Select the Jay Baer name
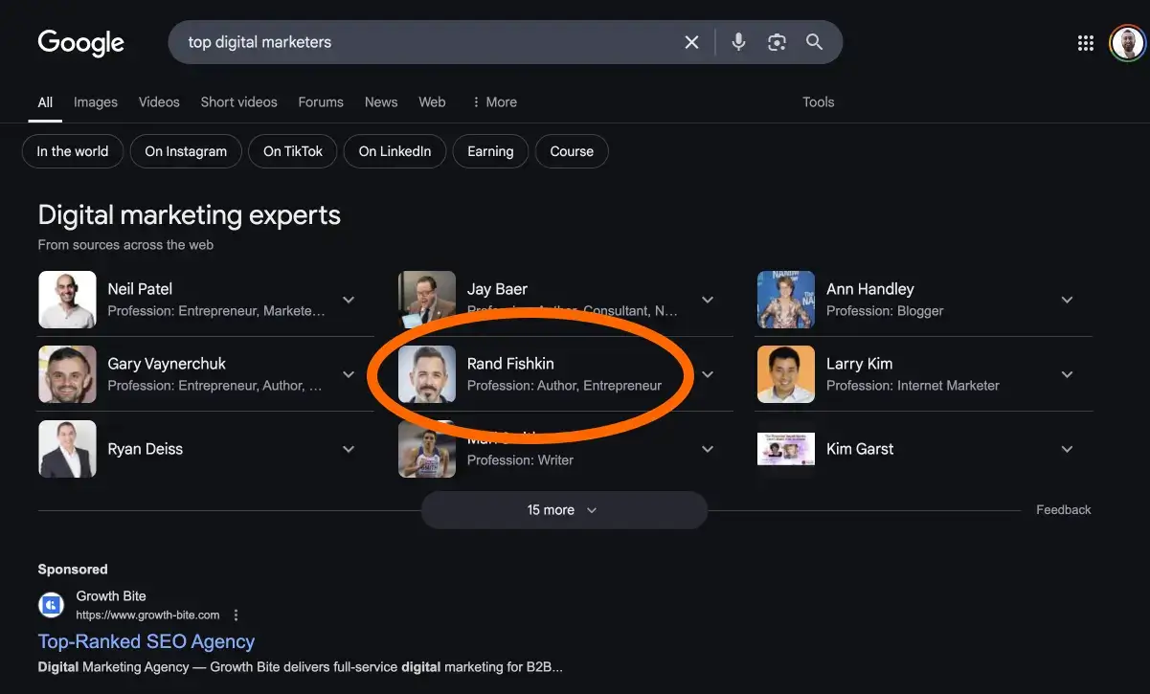Viewport: 1150px width, 694px height. point(497,289)
